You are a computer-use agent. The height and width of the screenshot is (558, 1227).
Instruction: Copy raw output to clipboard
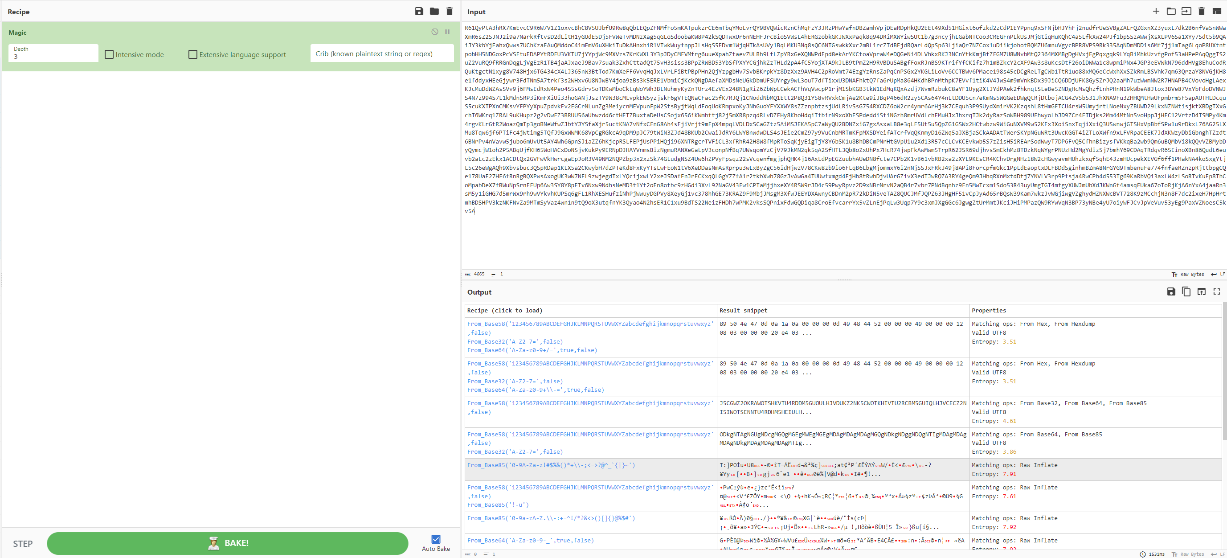[x=1186, y=291]
